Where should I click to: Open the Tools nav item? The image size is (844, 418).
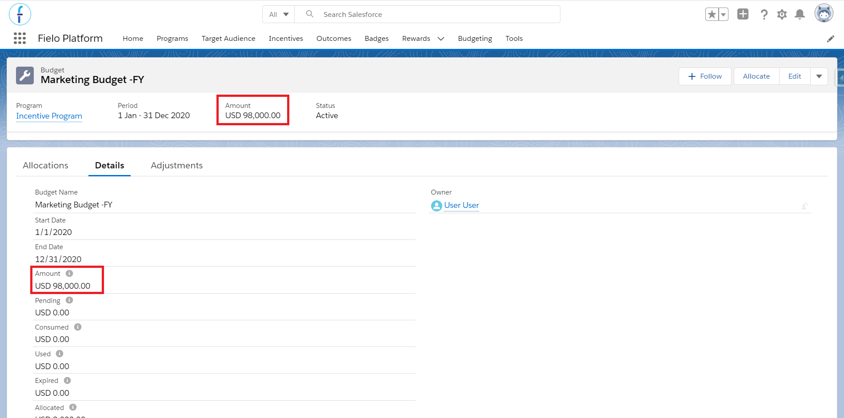(514, 39)
